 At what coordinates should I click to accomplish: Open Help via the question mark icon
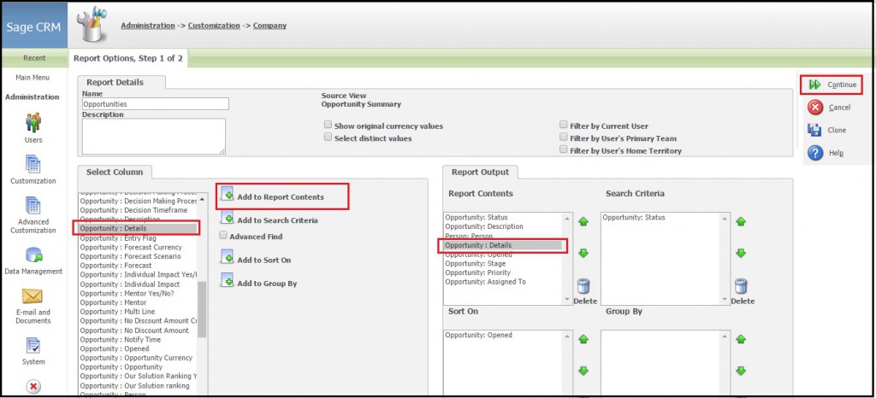[x=815, y=153]
